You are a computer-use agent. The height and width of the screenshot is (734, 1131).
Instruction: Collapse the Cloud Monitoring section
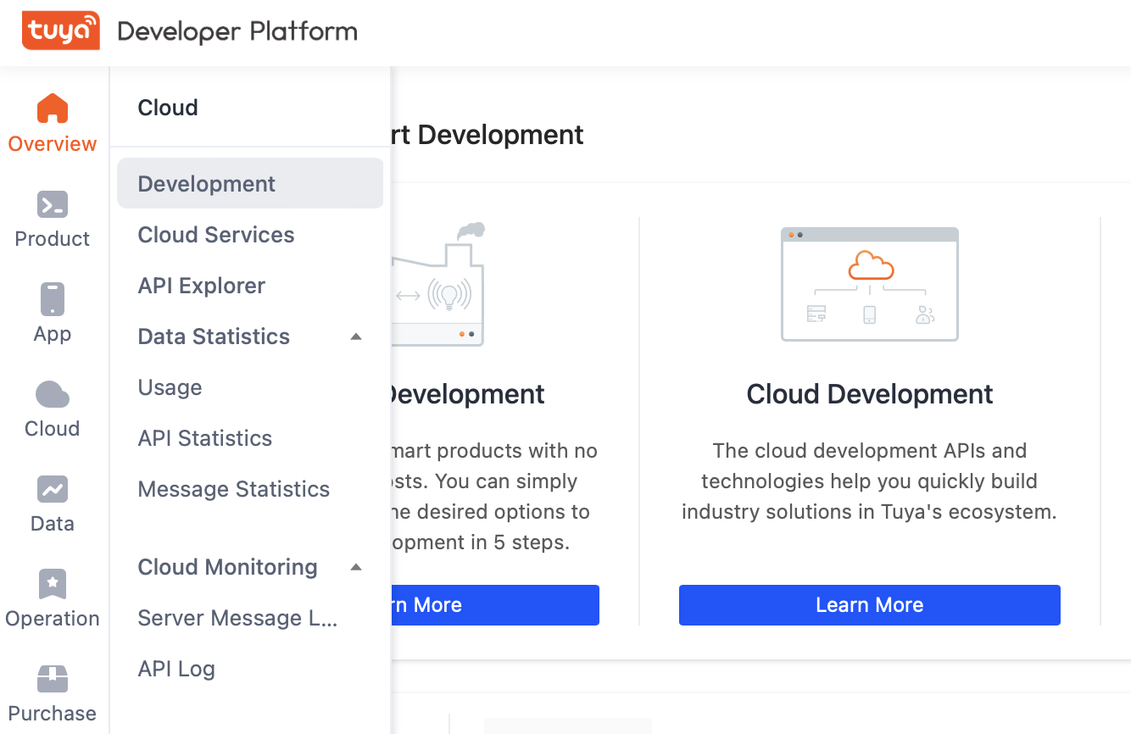(x=356, y=566)
